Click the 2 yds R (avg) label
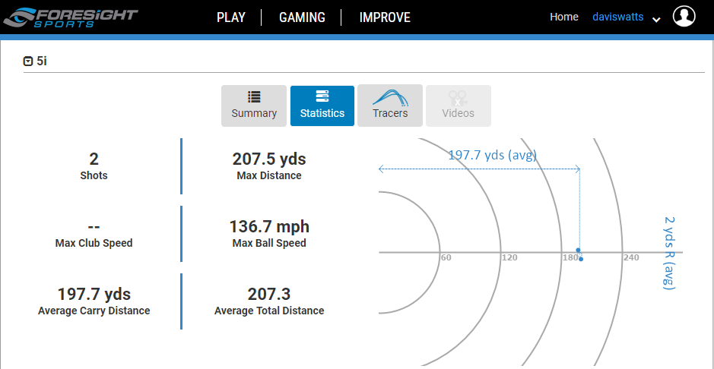The image size is (714, 369). [669, 252]
